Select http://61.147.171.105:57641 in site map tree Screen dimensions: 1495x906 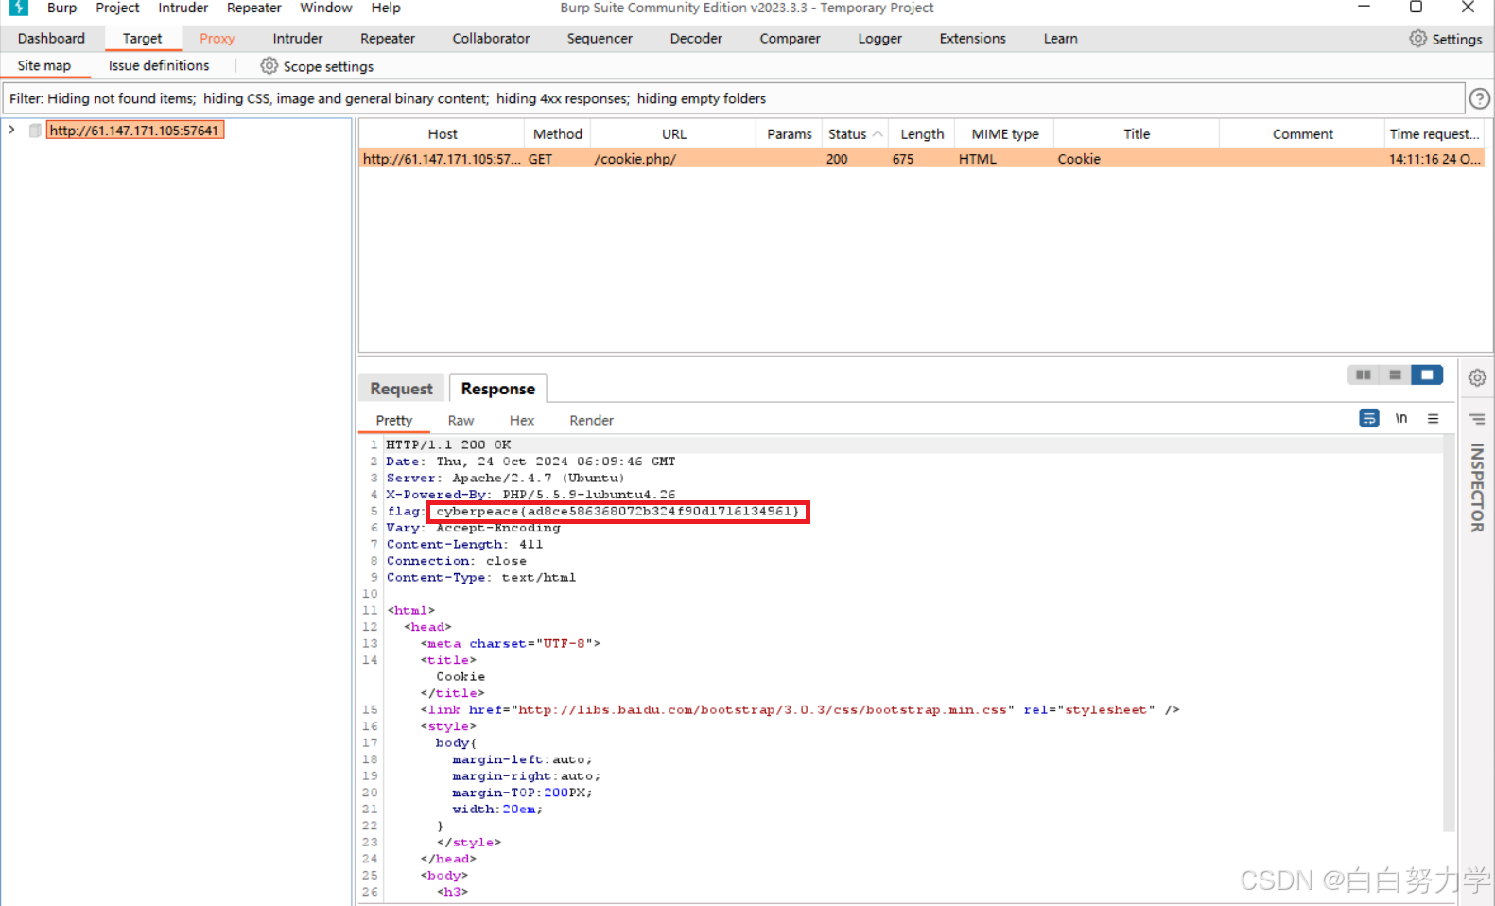(x=134, y=131)
